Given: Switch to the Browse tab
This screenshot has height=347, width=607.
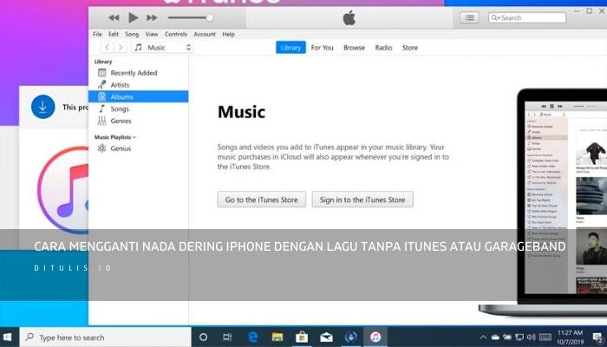Looking at the screenshot, I should click(x=354, y=48).
